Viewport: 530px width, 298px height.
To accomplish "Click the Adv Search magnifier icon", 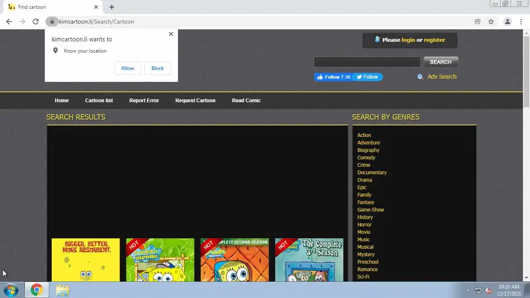I will (420, 77).
